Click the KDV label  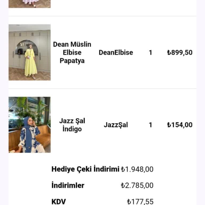(58, 202)
